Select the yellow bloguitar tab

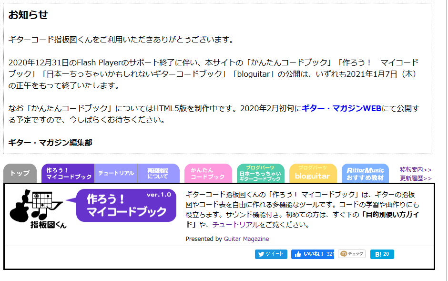[x=313, y=173]
